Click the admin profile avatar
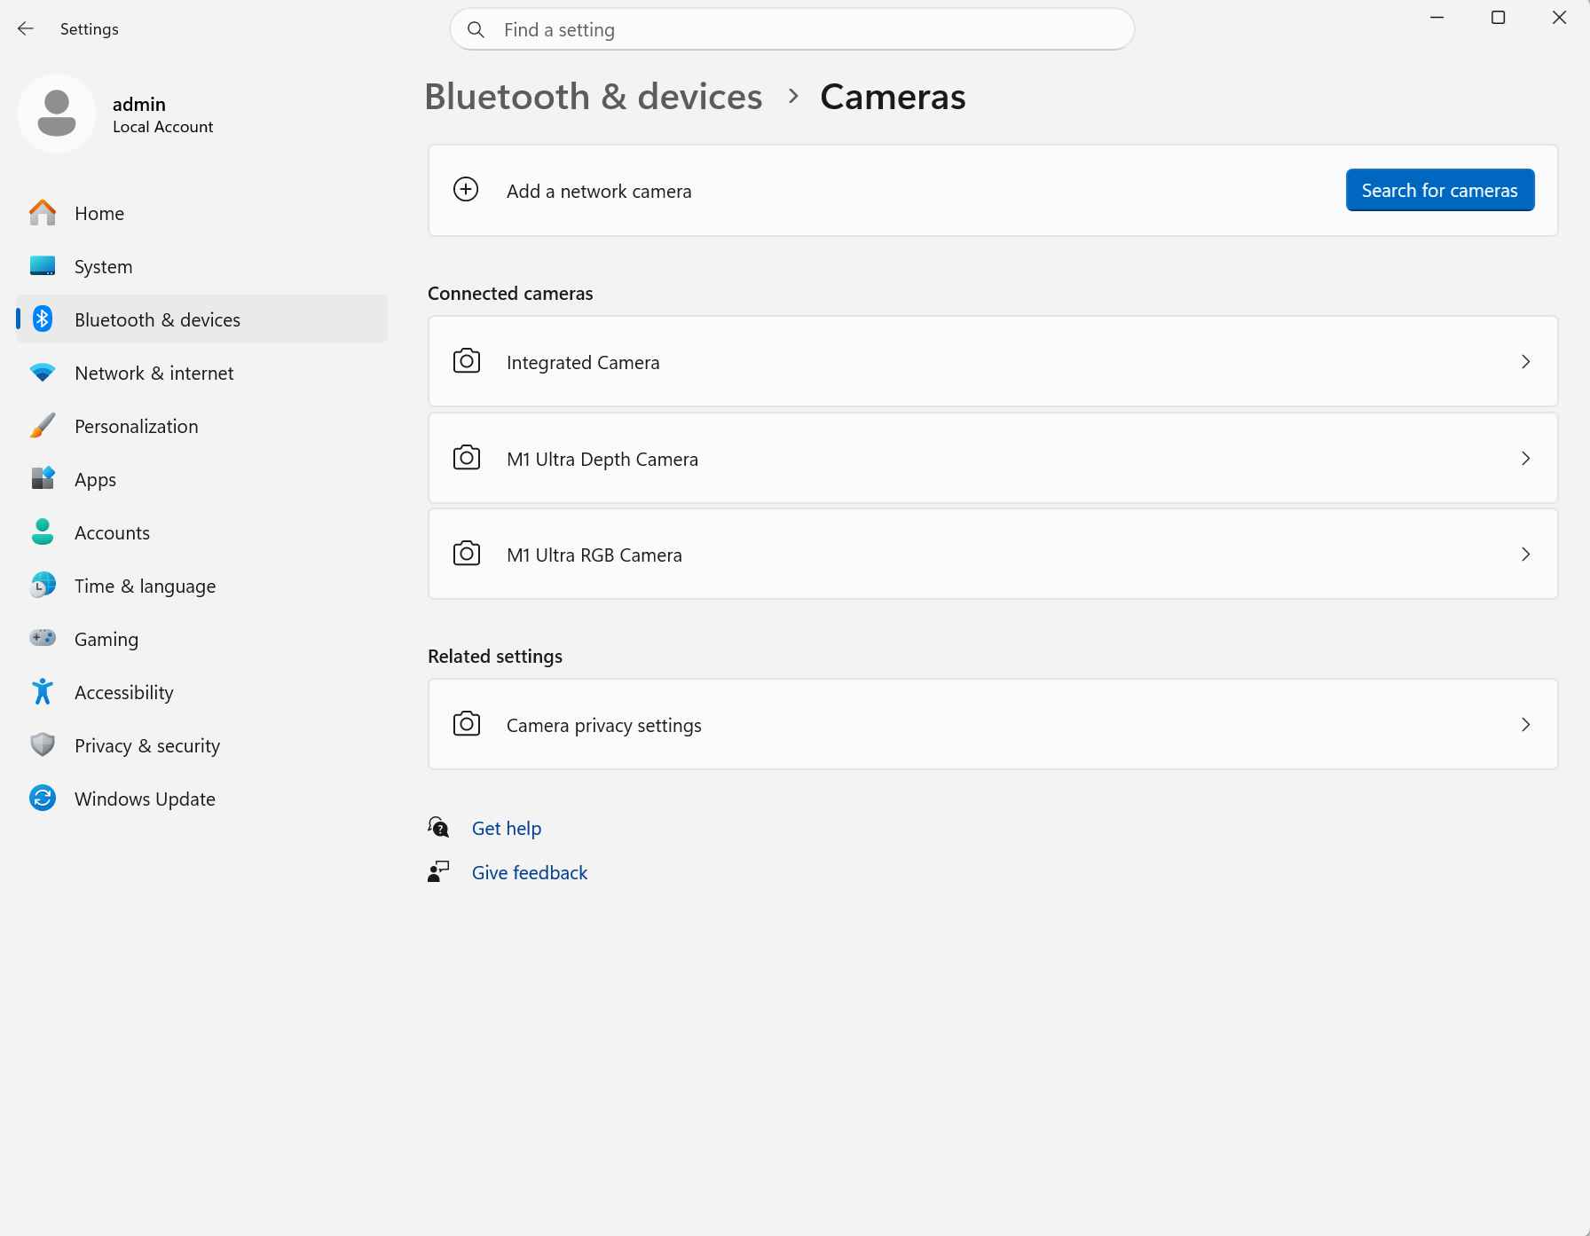This screenshot has height=1236, width=1590. [x=57, y=114]
